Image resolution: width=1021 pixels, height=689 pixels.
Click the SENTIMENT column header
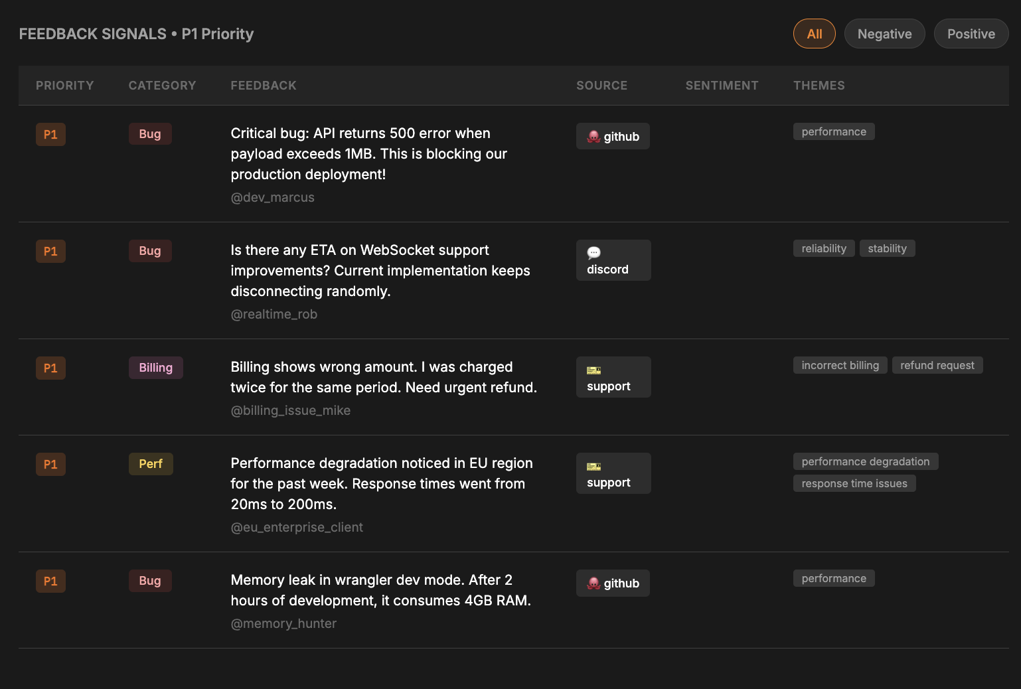pyautogui.click(x=722, y=86)
